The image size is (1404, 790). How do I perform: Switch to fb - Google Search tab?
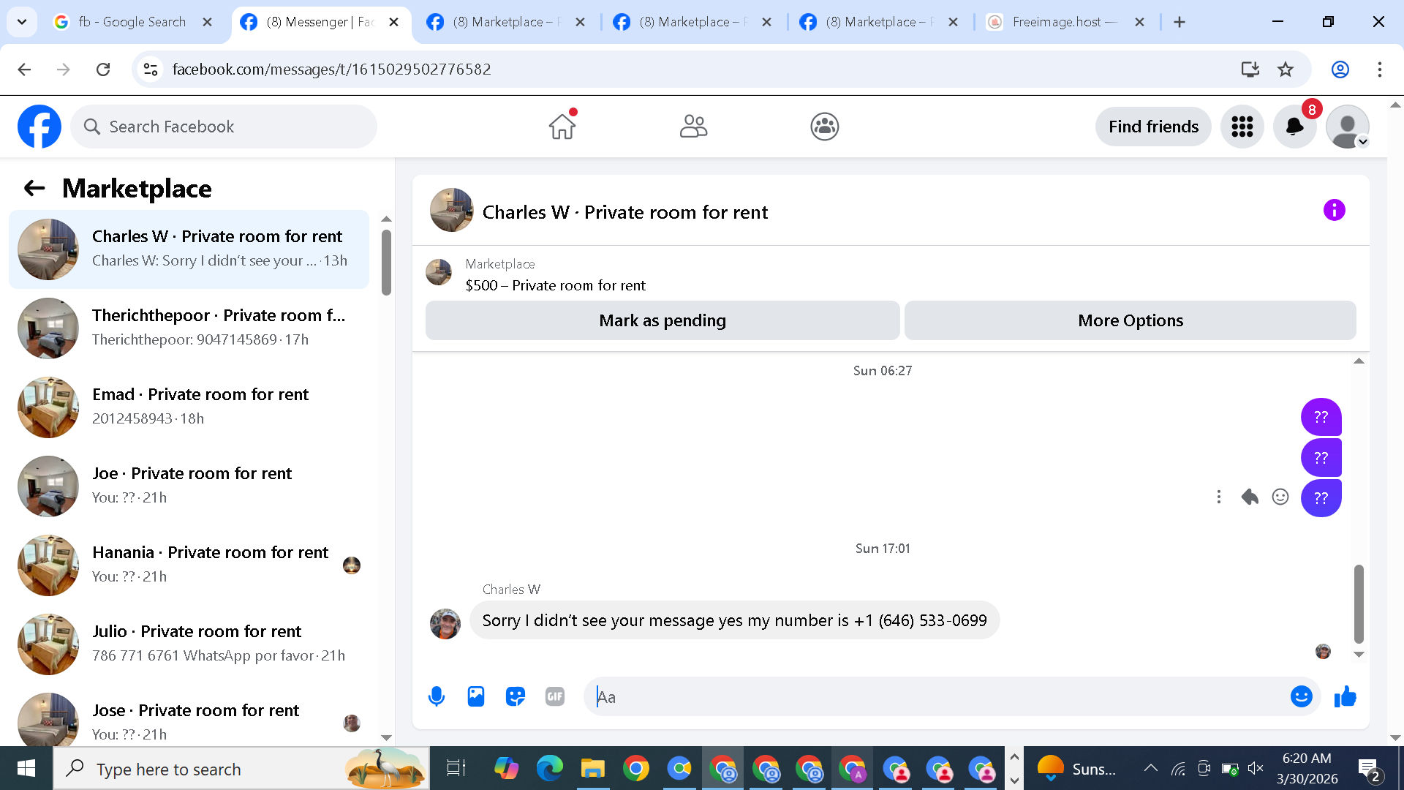(132, 22)
